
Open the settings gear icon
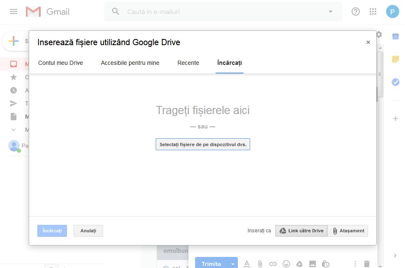[379, 34]
